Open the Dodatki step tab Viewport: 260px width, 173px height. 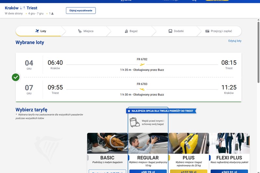click(x=176, y=31)
